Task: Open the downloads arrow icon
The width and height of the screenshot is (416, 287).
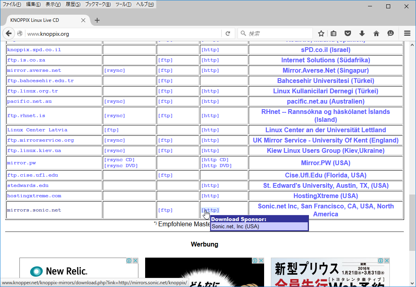Action: pos(362,33)
